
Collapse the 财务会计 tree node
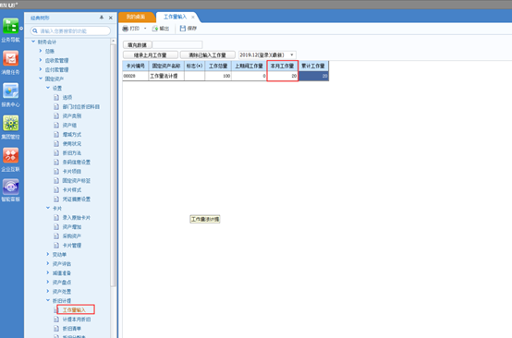(33, 42)
